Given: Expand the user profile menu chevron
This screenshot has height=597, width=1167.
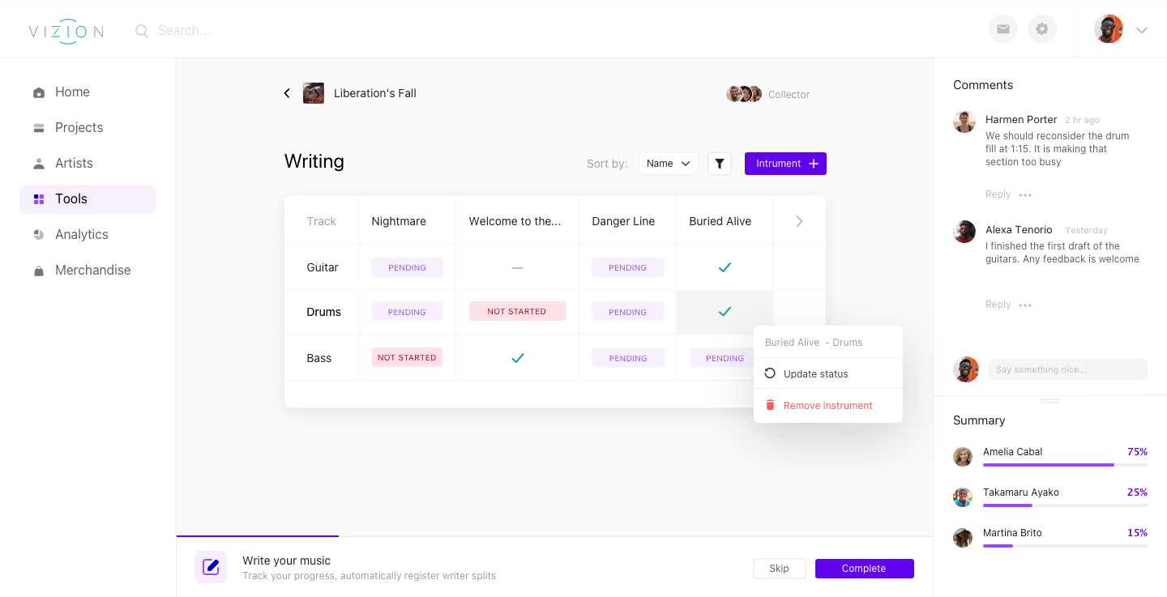Looking at the screenshot, I should click(1142, 31).
